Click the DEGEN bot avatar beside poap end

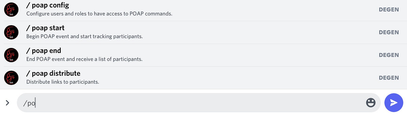coord(11,55)
